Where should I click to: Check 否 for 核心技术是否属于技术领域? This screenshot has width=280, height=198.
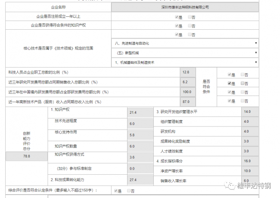(190, 34)
